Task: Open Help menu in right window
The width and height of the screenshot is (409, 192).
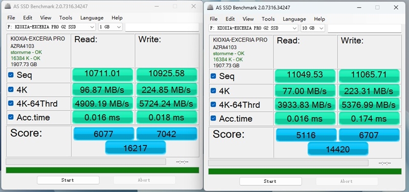Action: point(319,19)
